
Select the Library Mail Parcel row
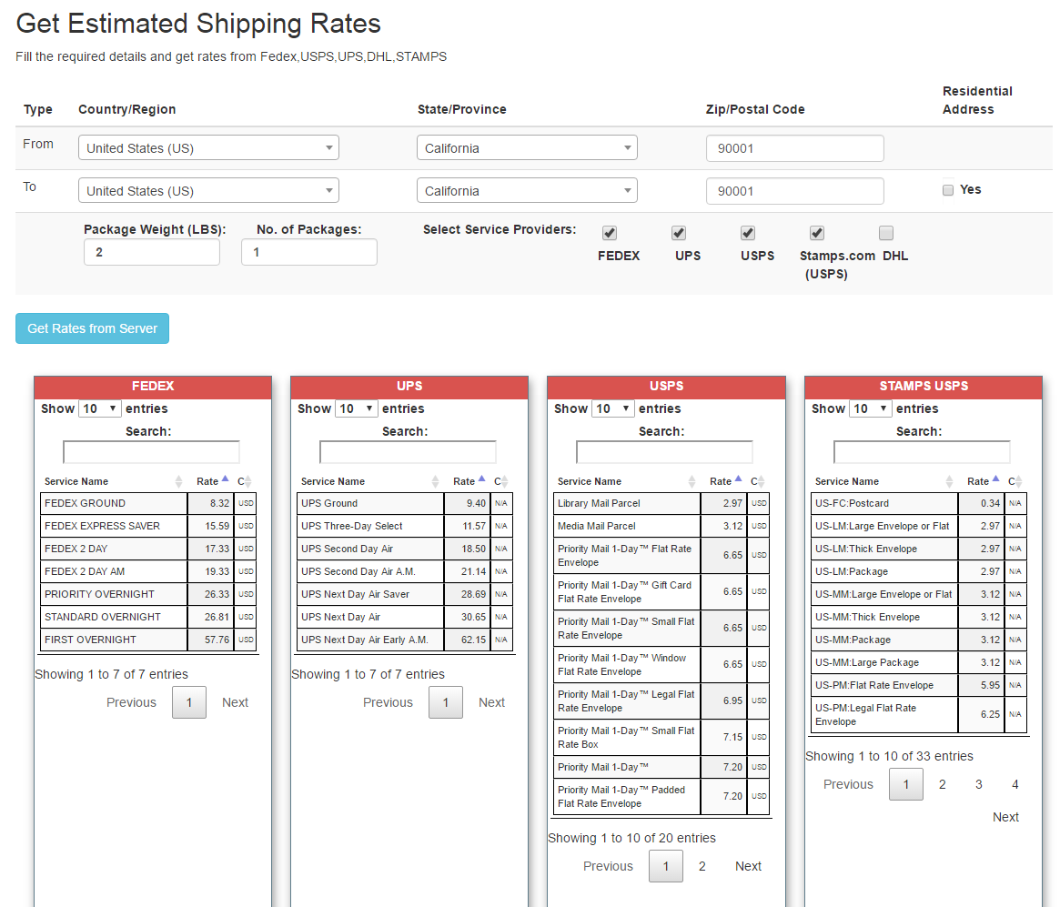point(661,503)
